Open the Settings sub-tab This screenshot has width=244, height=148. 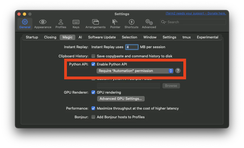[169, 37]
